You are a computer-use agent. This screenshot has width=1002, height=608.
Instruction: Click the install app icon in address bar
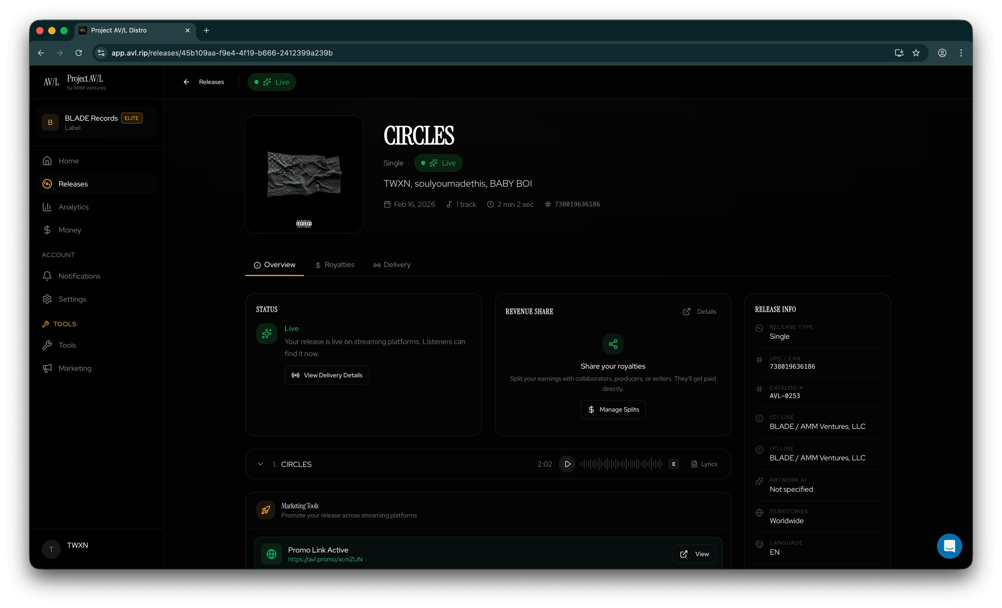click(x=899, y=53)
